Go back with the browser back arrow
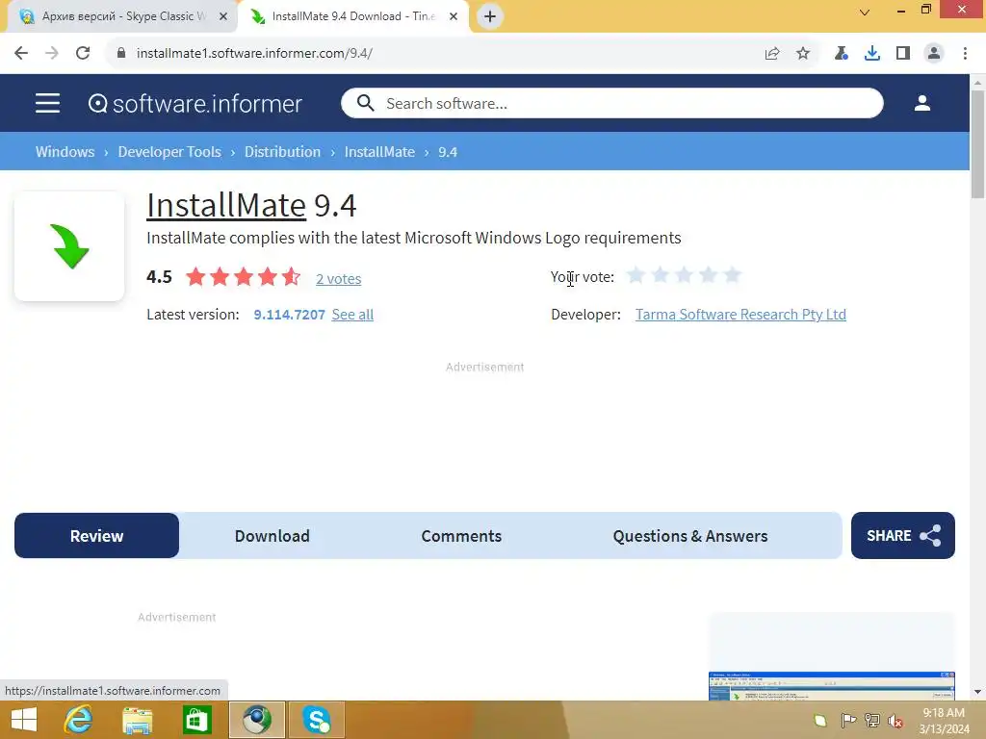 click(21, 54)
